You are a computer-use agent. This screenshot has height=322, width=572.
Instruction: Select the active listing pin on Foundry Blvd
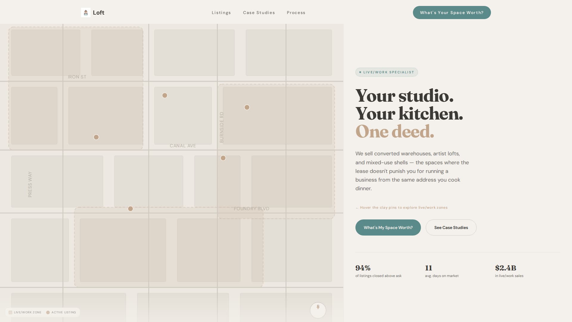pos(130,209)
